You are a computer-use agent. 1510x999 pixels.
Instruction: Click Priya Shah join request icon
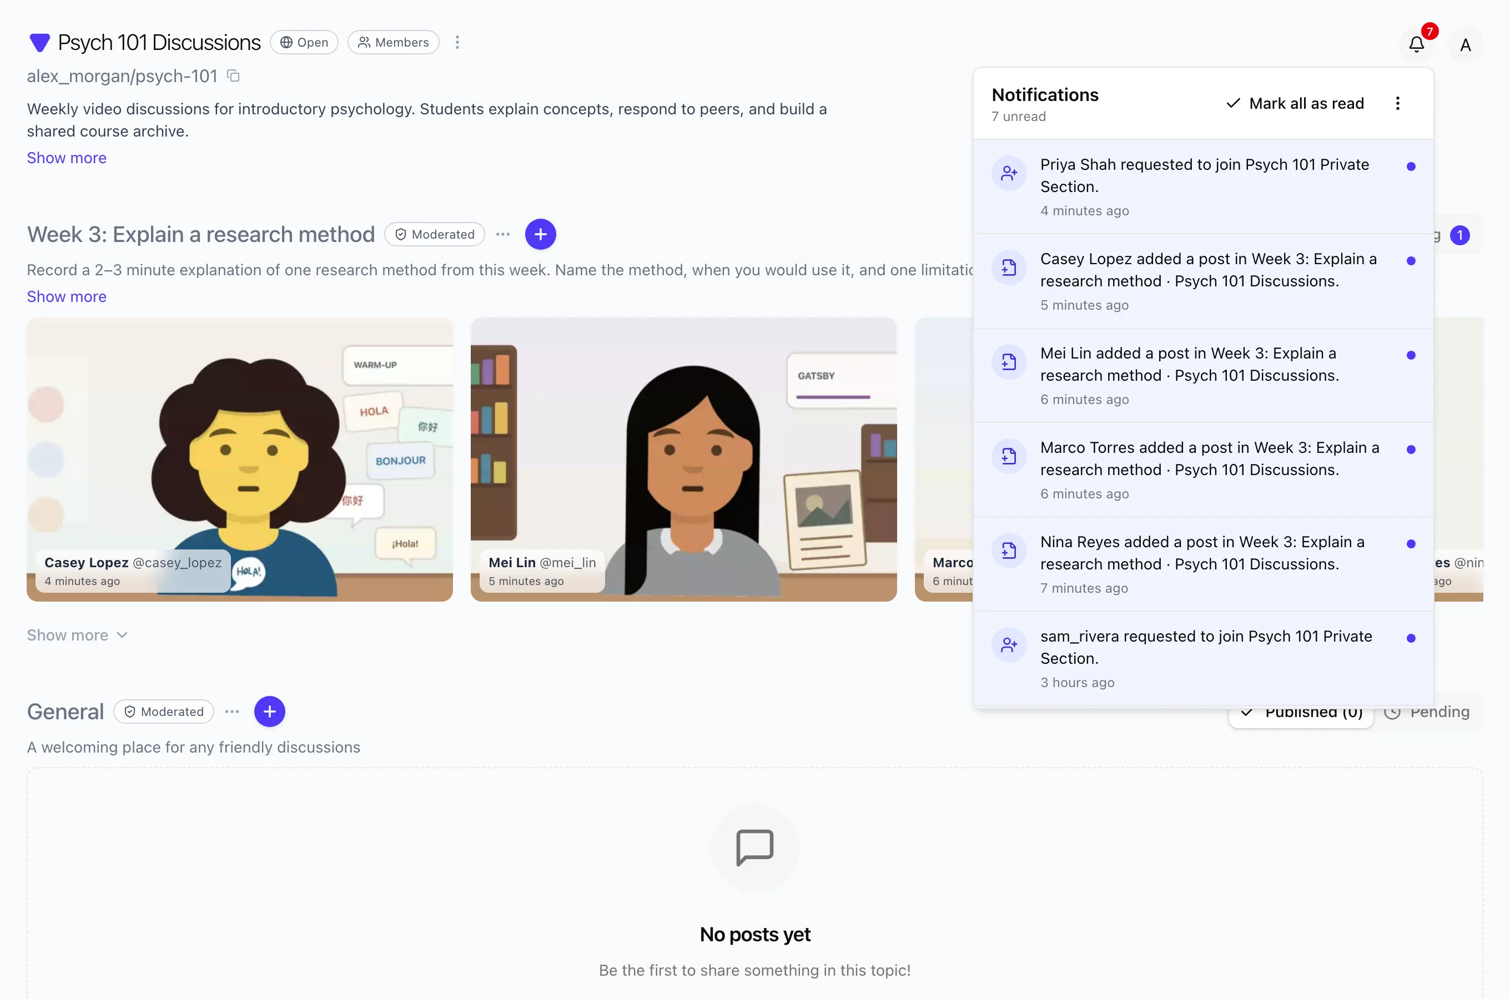pos(1009,173)
